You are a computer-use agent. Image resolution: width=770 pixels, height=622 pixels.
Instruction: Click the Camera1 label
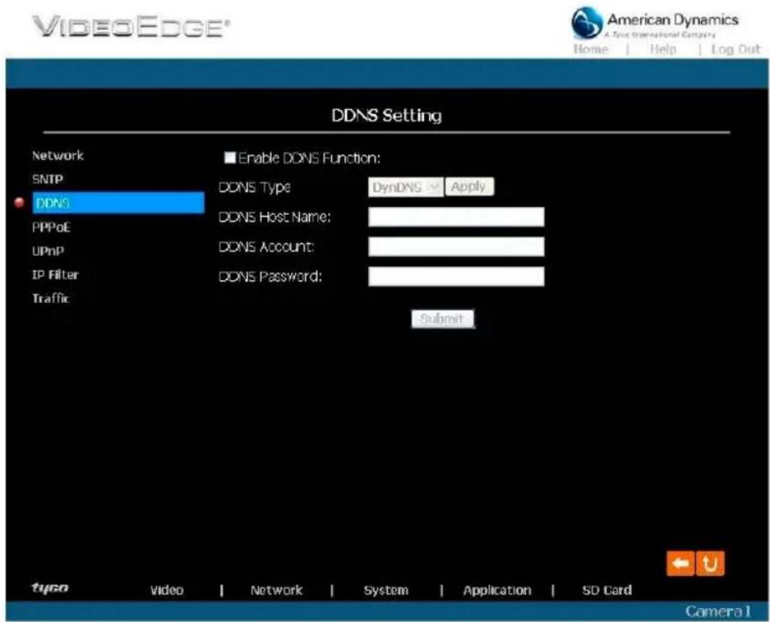tap(718, 611)
